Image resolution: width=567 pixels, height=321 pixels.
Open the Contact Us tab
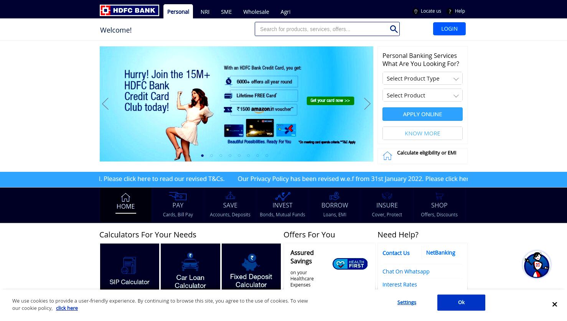click(x=396, y=253)
